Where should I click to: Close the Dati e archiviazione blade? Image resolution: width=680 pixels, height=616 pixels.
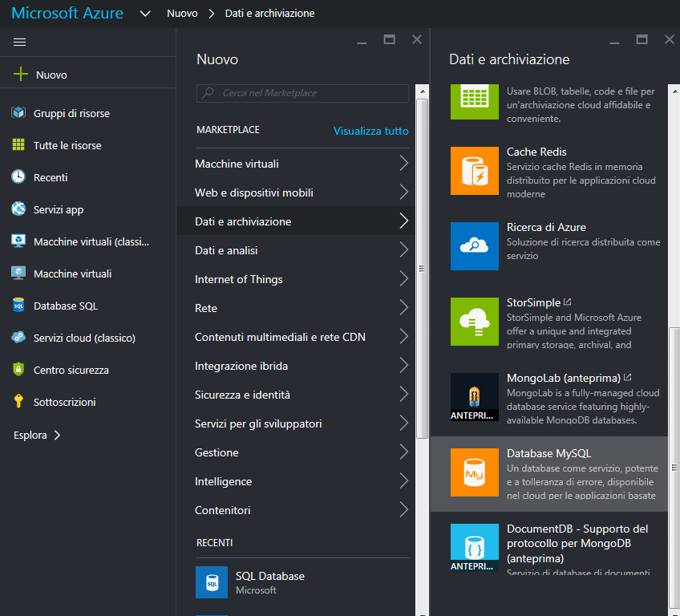point(669,39)
